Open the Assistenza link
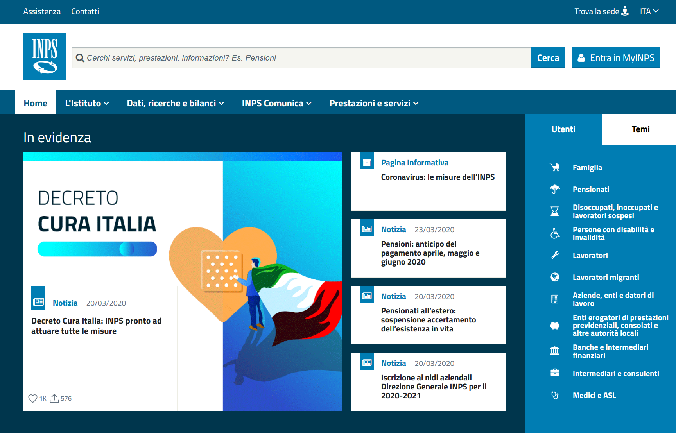 click(42, 11)
